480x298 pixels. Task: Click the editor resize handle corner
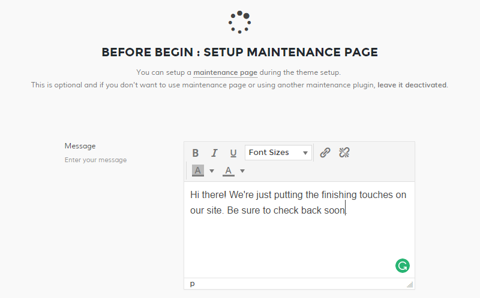410,284
